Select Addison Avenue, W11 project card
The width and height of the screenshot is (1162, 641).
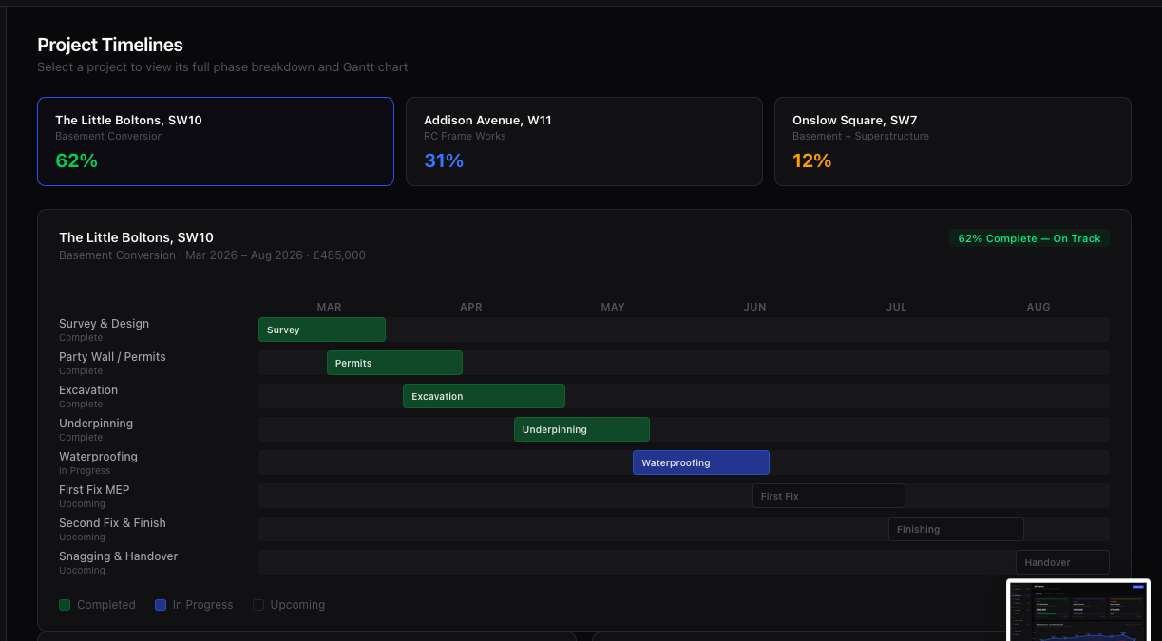pyautogui.click(x=584, y=141)
